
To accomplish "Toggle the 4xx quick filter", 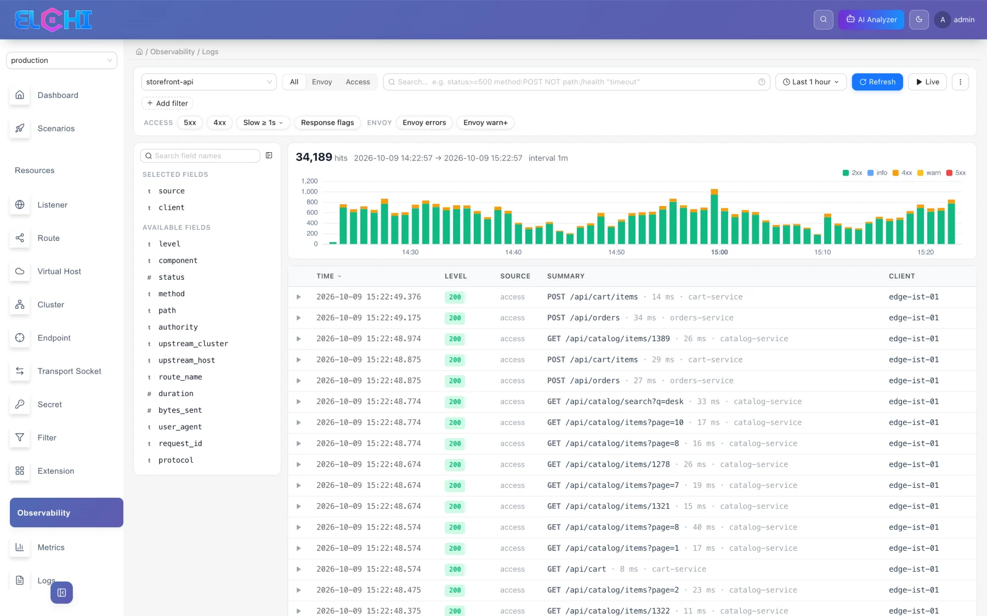I will tap(220, 123).
